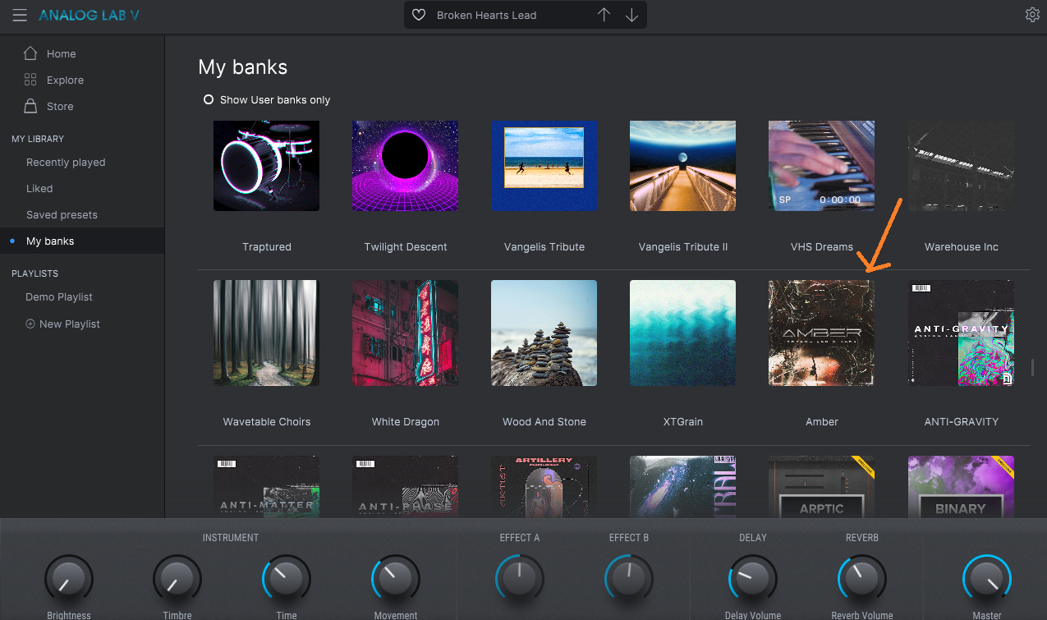Image resolution: width=1047 pixels, height=620 pixels.
Task: Open the Warehouse Inc bank cover
Action: click(961, 166)
